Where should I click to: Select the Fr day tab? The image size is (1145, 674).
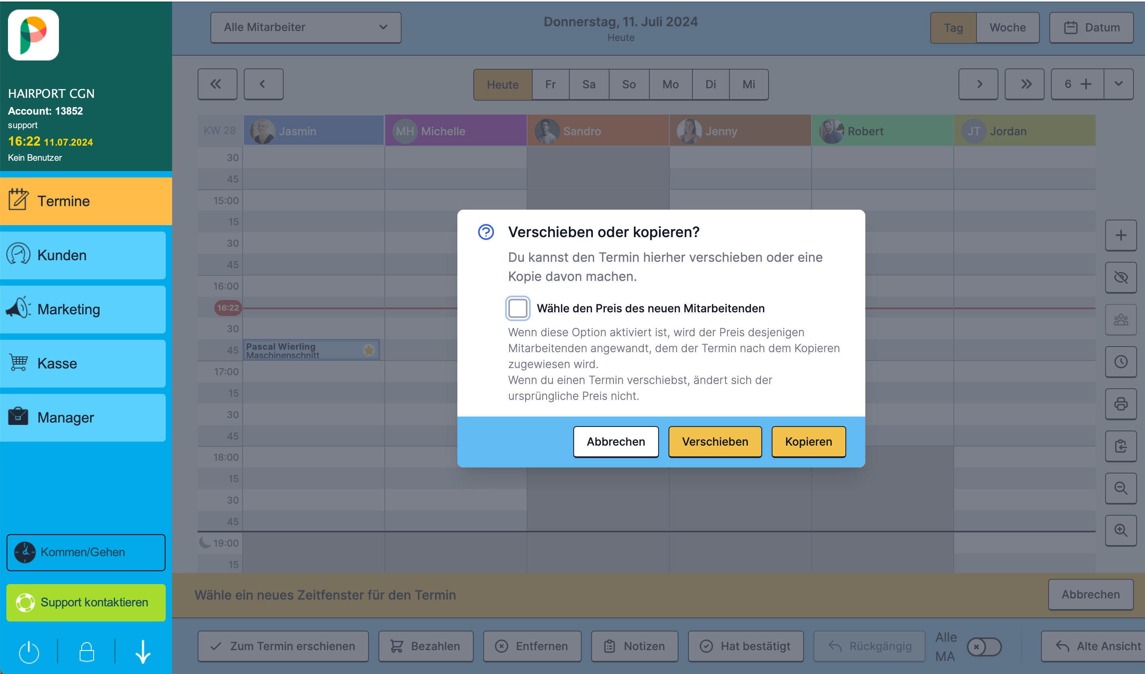click(x=550, y=84)
